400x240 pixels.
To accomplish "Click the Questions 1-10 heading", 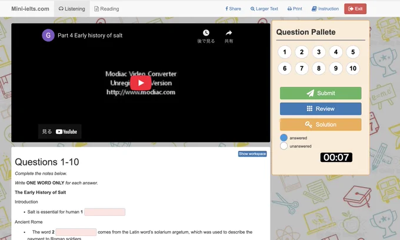I will pyautogui.click(x=47, y=162).
